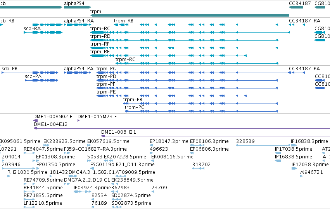Select FB59-CG16827-RA.3prime label

pyautogui.click(x=95, y=149)
